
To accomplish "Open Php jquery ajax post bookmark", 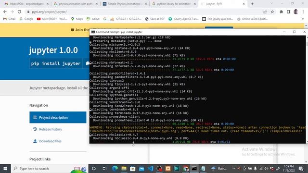I will pyautogui.click(x=218, y=19).
